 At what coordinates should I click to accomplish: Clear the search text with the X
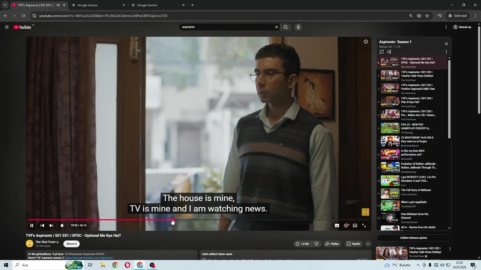click(277, 27)
